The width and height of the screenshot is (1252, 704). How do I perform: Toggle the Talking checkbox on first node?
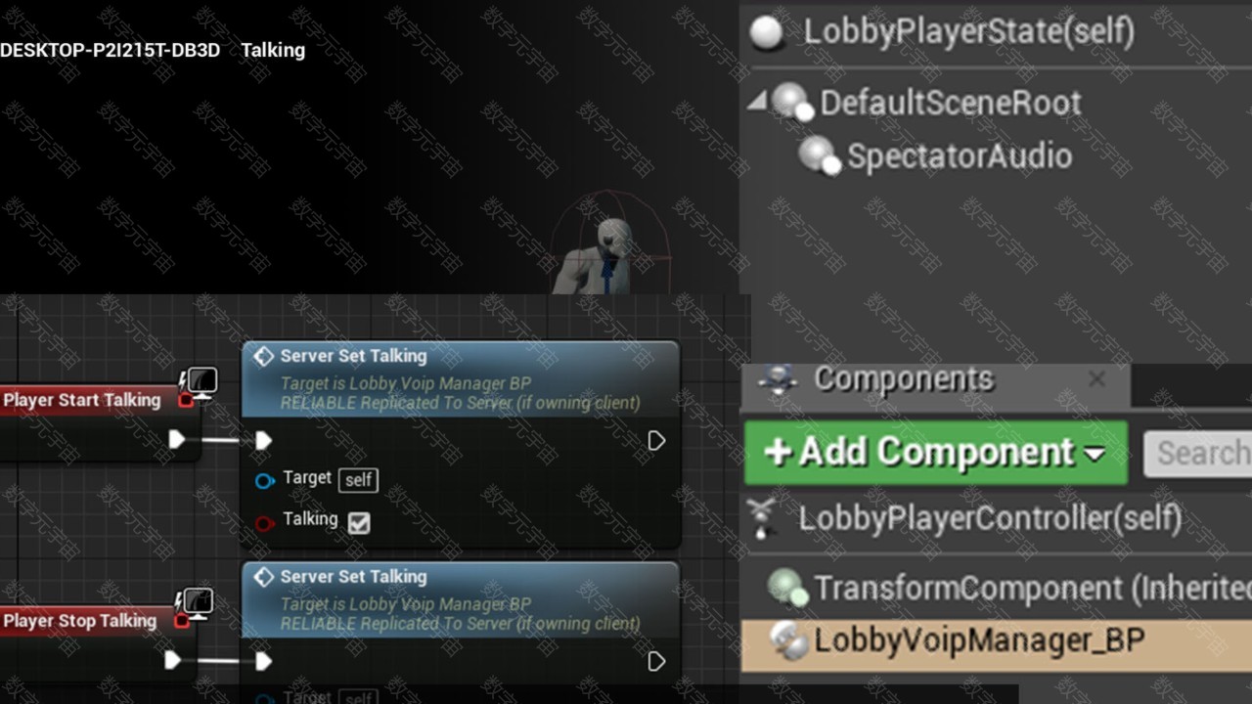(x=359, y=523)
